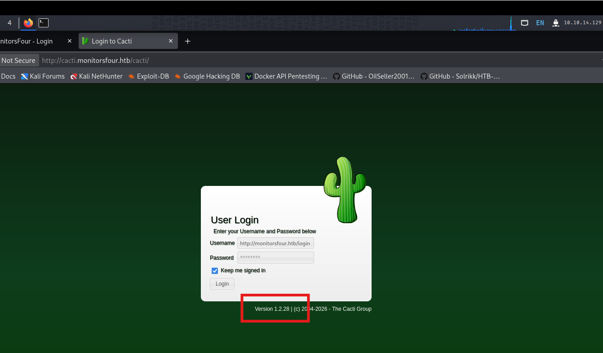
Task: Open the Kali NetHunter bookmark
Action: pos(96,76)
